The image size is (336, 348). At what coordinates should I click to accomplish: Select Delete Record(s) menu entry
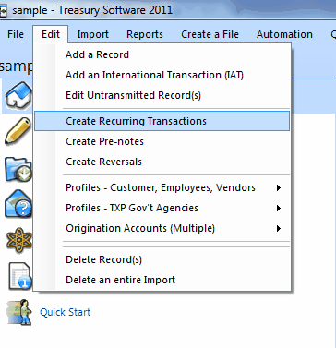click(162, 259)
